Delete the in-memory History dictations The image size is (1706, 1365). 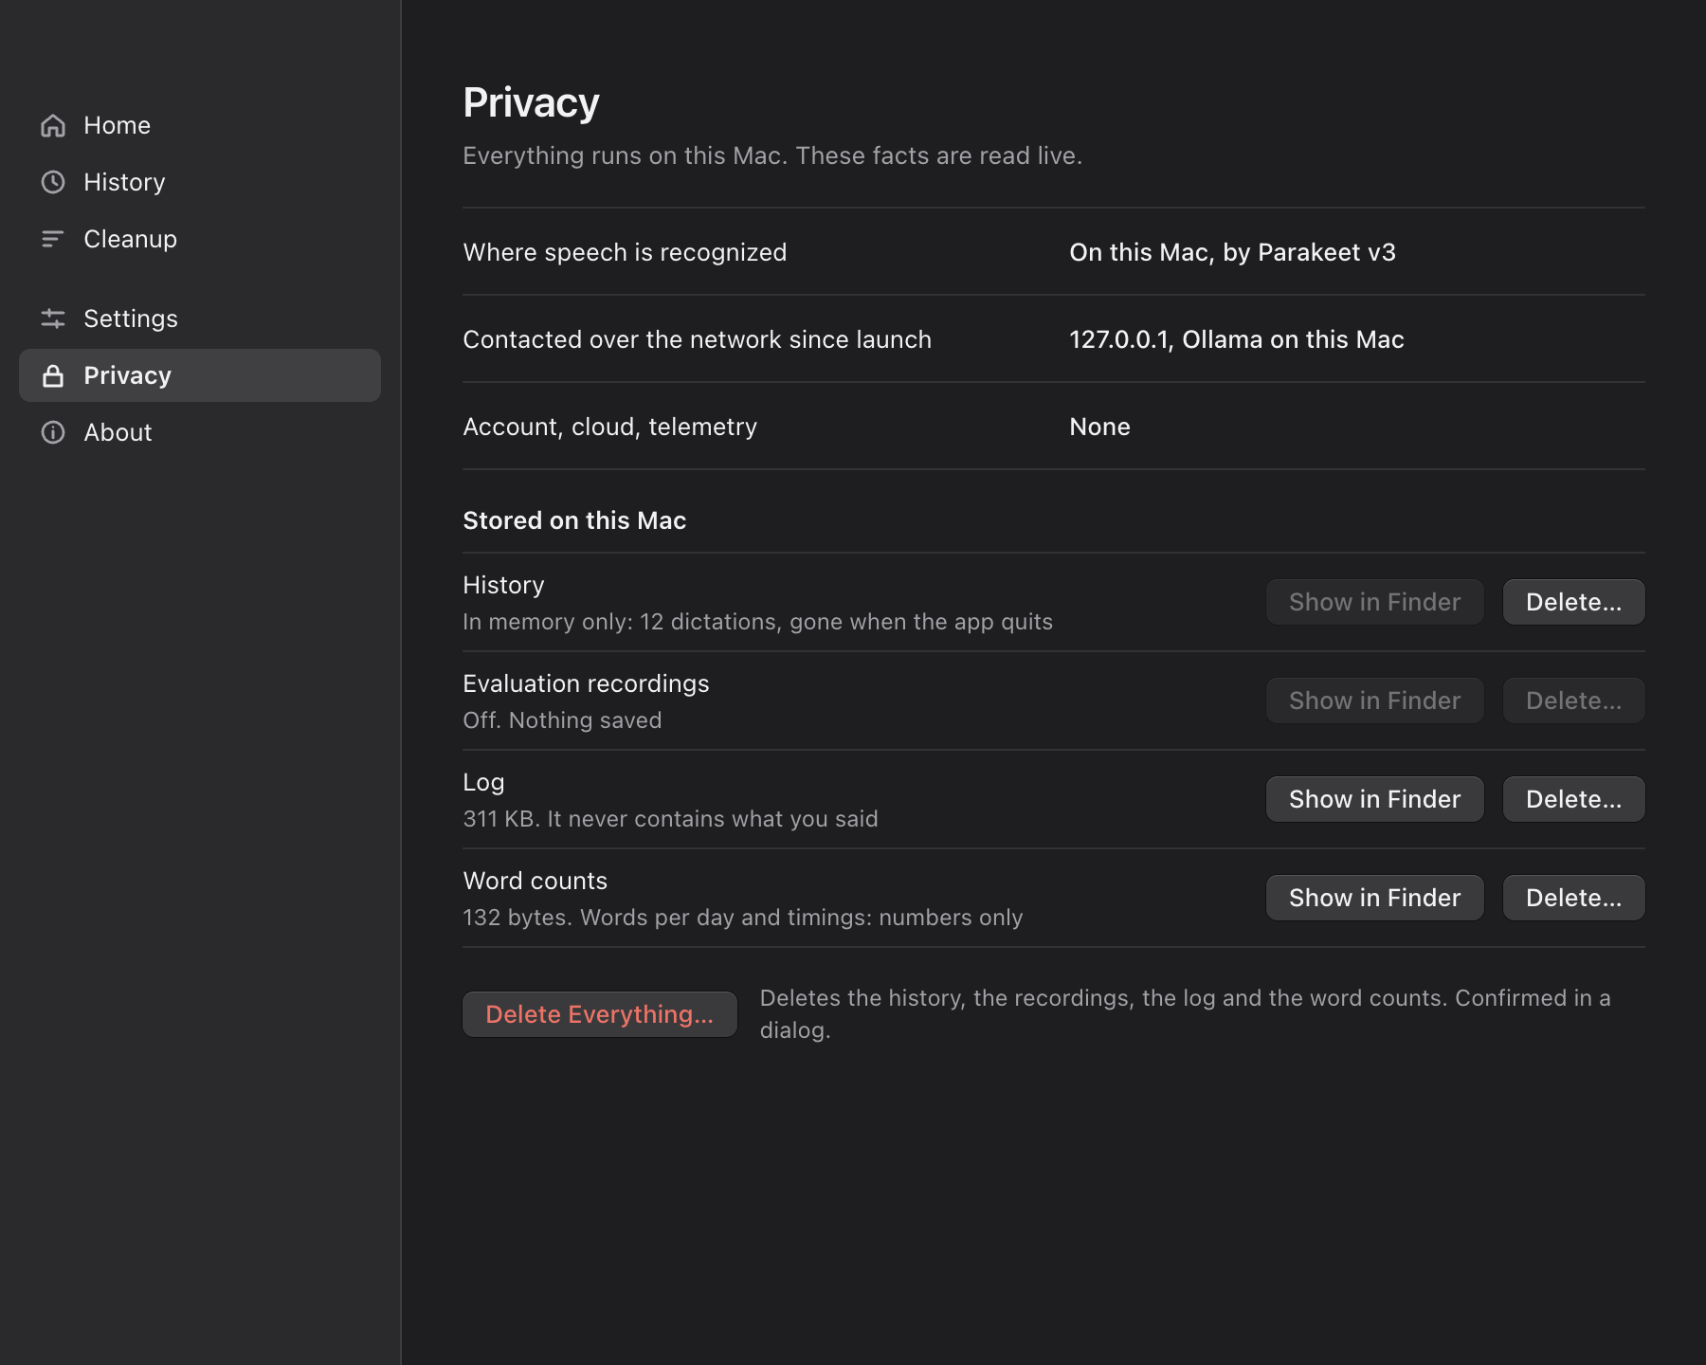tap(1573, 602)
